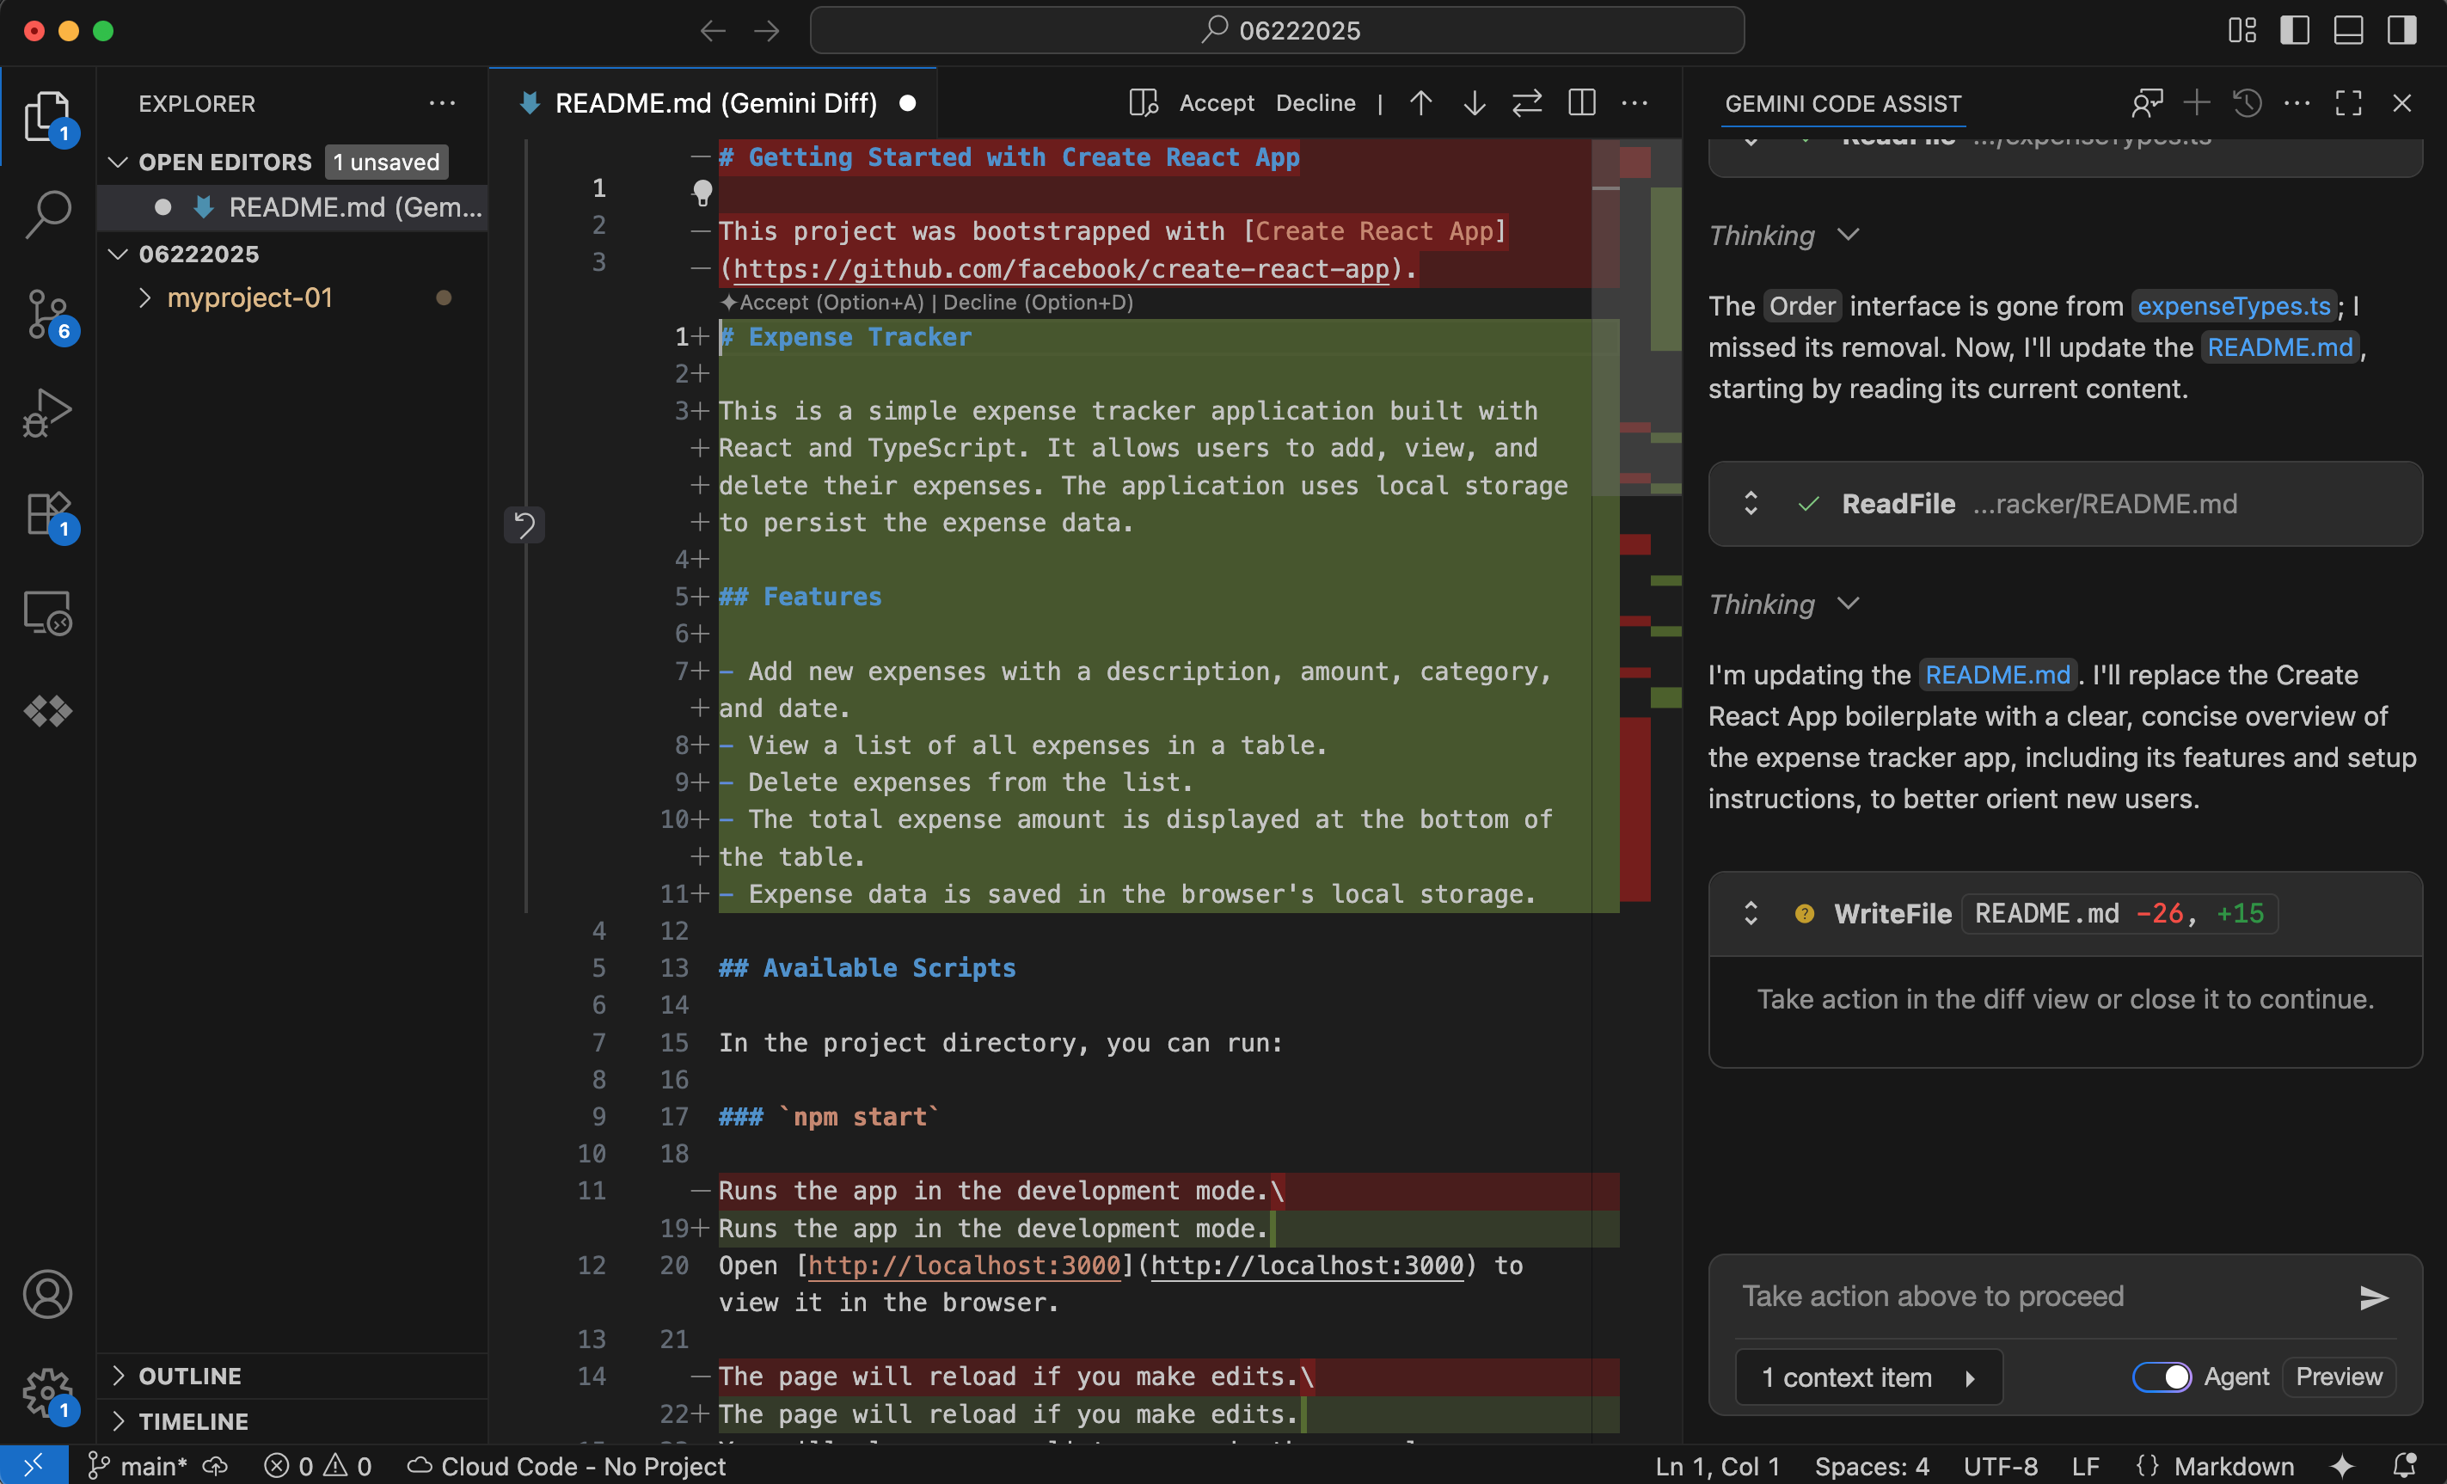This screenshot has width=2447, height=1484.
Task: Jump to next diff change with down arrow
Action: 1474,102
